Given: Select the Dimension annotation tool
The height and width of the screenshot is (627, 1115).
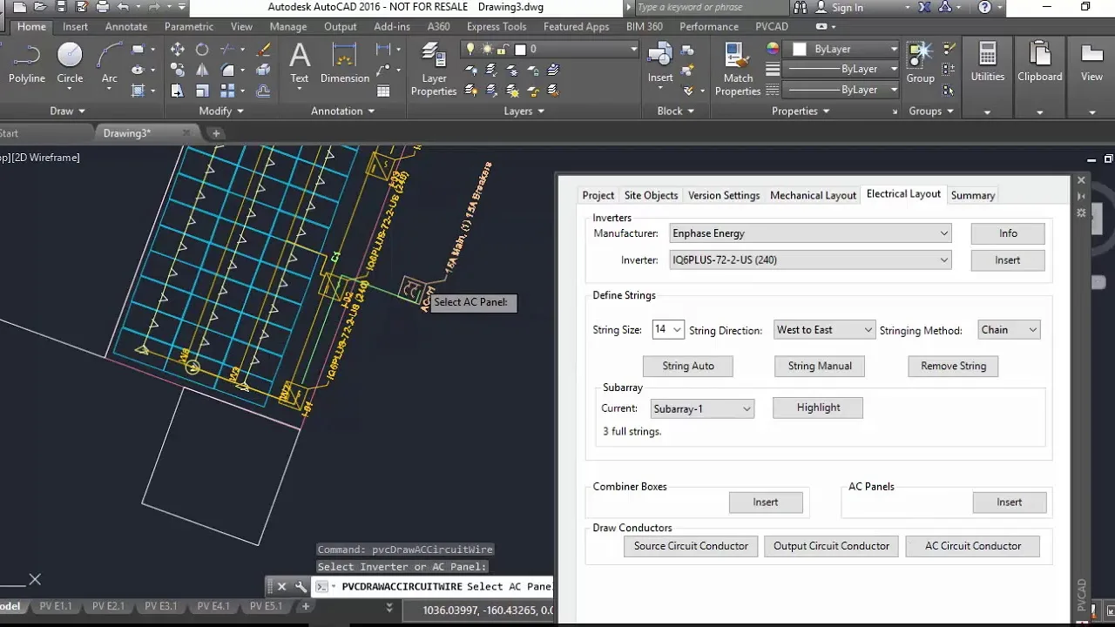Looking at the screenshot, I should (345, 64).
